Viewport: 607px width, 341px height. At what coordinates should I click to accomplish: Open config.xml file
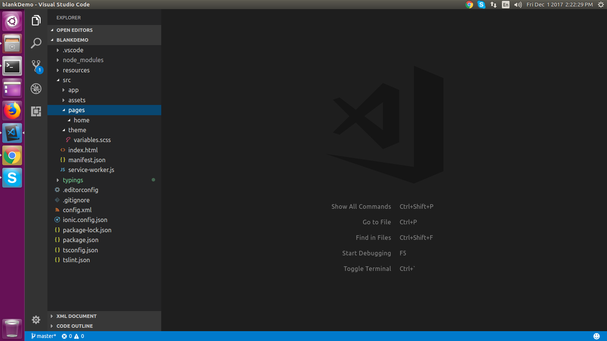pyautogui.click(x=104, y=210)
